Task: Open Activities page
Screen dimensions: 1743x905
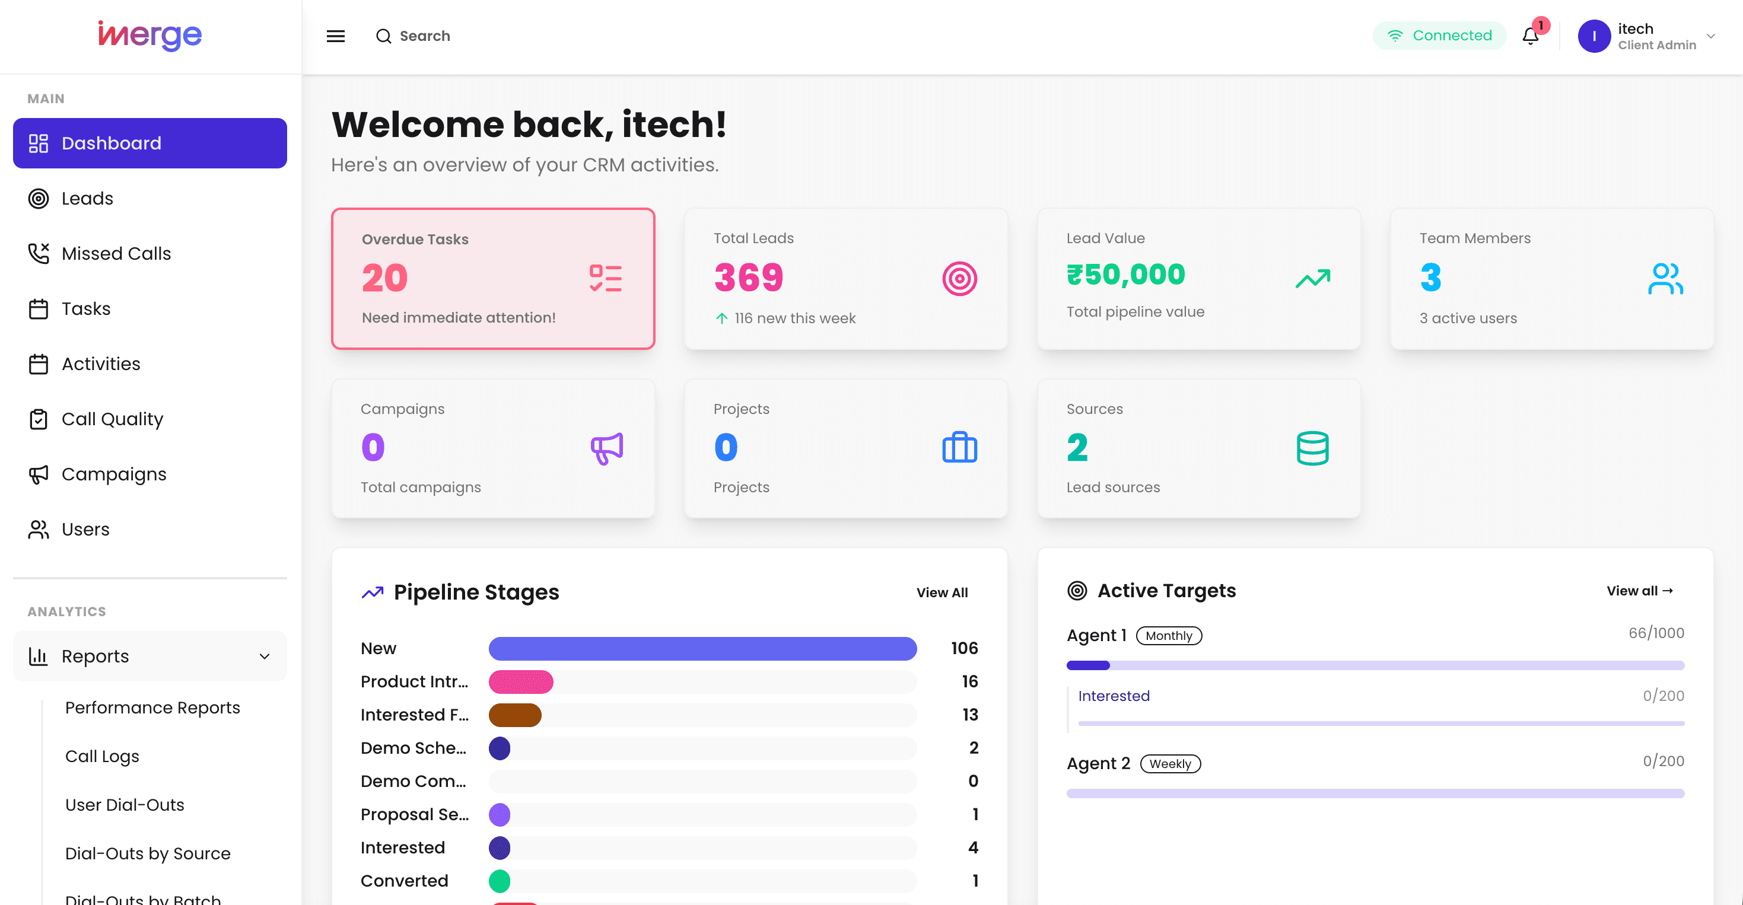Action: pos(150,364)
